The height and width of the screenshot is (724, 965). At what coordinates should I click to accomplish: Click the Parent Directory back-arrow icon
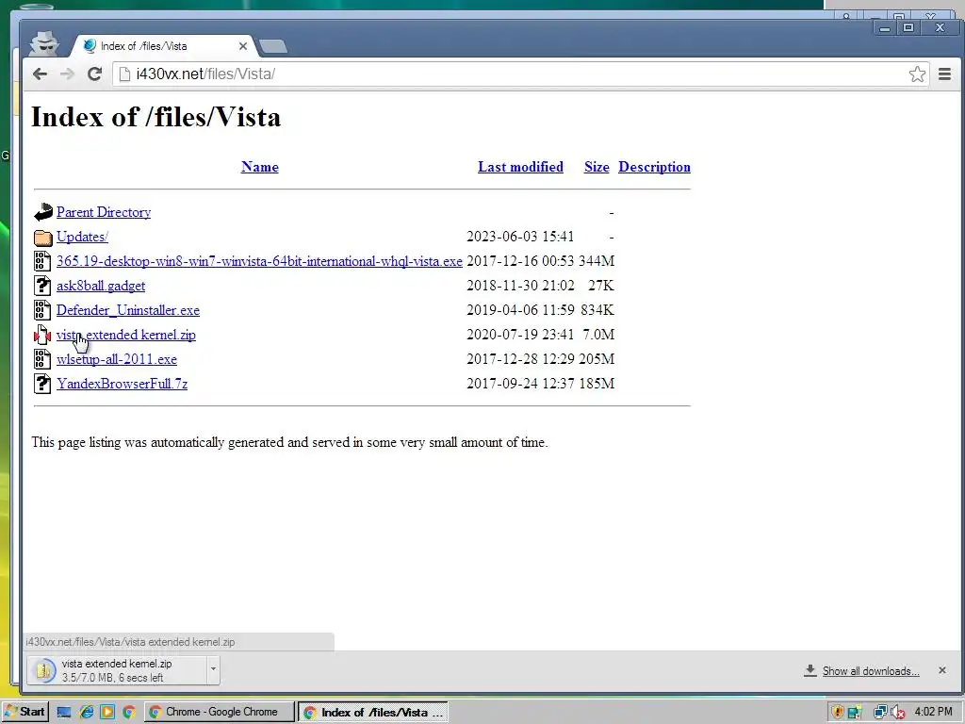click(42, 212)
